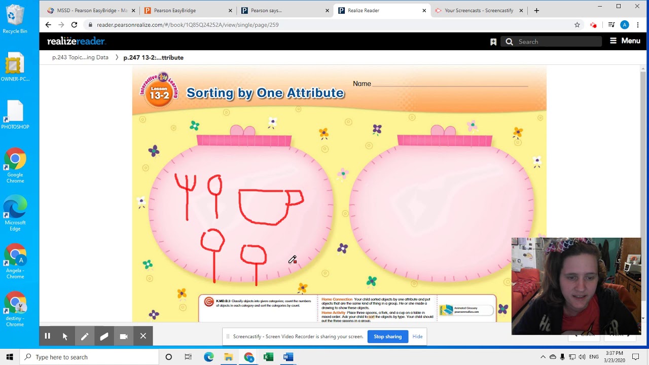Click the bookmark icon in Realize Reader header

point(493,42)
